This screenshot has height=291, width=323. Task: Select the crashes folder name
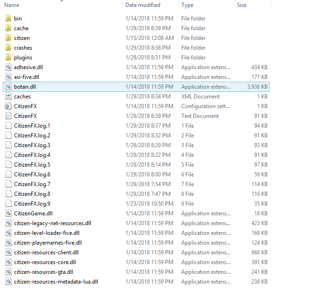23,48
